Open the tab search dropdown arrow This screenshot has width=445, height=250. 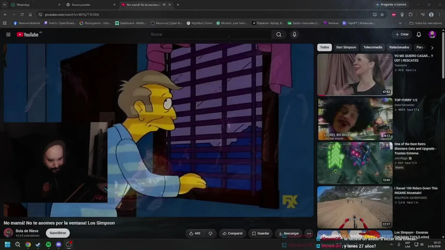pos(5,5)
